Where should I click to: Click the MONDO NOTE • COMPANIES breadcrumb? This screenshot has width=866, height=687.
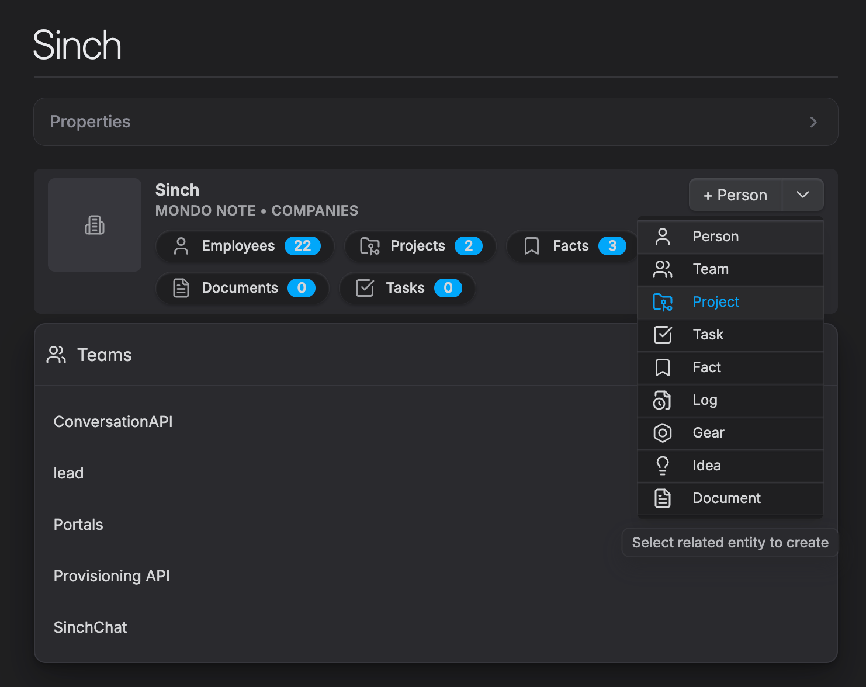tap(257, 210)
